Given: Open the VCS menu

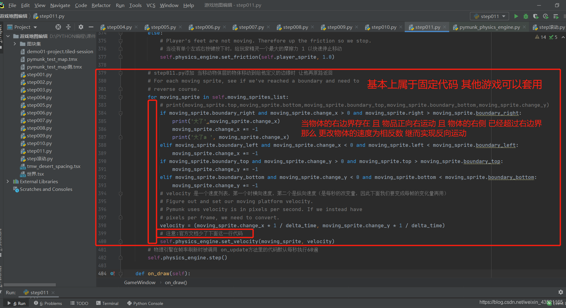Looking at the screenshot, I should point(151,5).
